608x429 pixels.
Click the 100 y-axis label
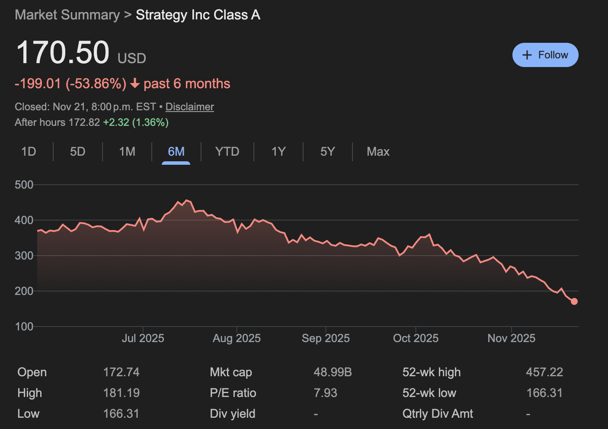(24, 327)
